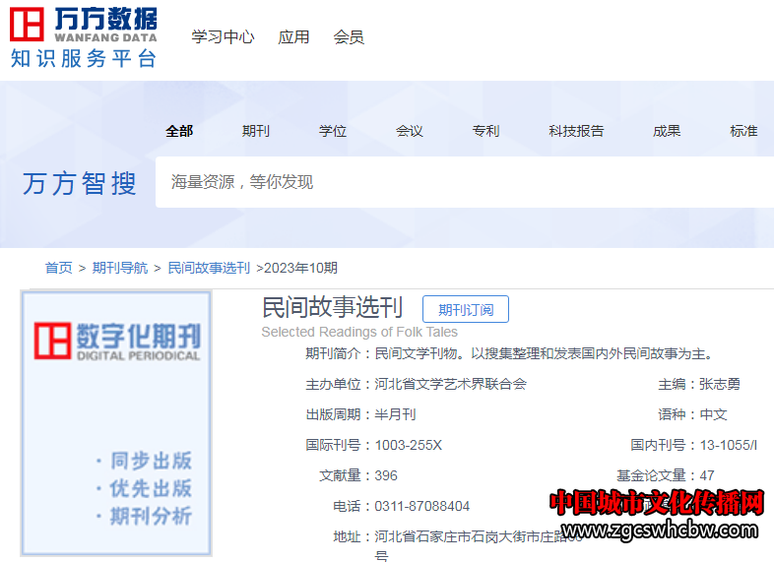Switch to the 标准 search tab
The height and width of the screenshot is (562, 774).
point(743,131)
